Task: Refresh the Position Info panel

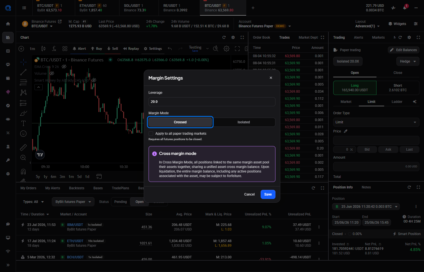Action: click(409, 187)
